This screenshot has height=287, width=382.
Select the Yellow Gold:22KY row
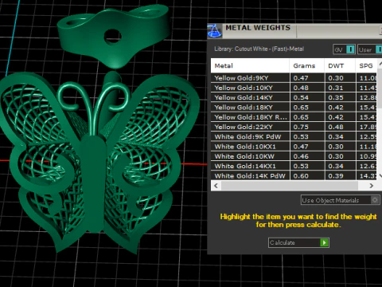point(294,127)
